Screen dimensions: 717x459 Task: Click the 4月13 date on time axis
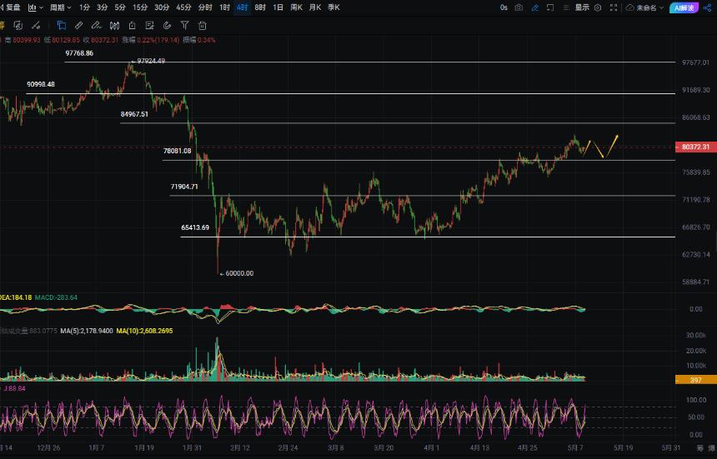479,447
